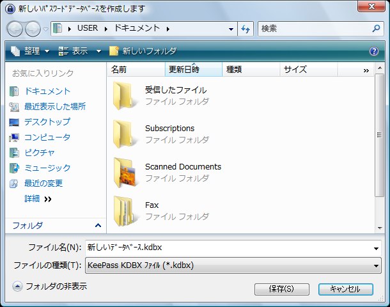Click the back navigation arrow button
390x307 pixels.
(x=15, y=29)
